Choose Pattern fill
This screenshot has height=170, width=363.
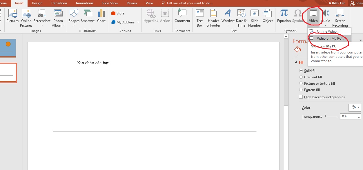pos(310,90)
